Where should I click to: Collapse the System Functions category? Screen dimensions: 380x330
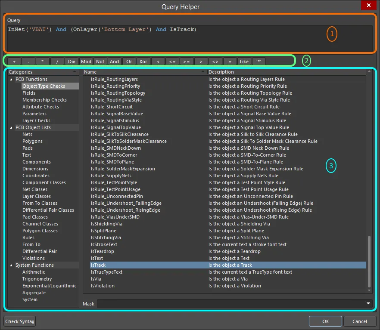(11, 265)
